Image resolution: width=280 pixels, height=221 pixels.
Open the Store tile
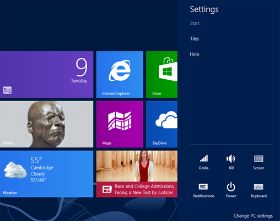(x=161, y=74)
